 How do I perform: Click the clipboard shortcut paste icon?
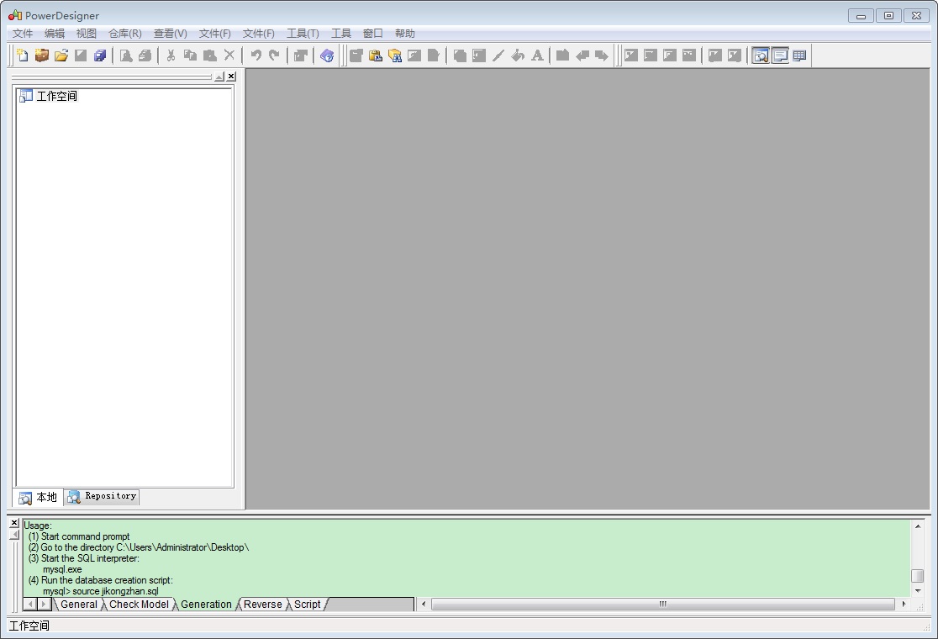[375, 55]
